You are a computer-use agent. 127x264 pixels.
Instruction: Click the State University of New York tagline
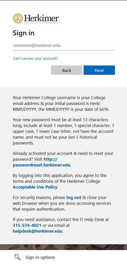[41, 23]
